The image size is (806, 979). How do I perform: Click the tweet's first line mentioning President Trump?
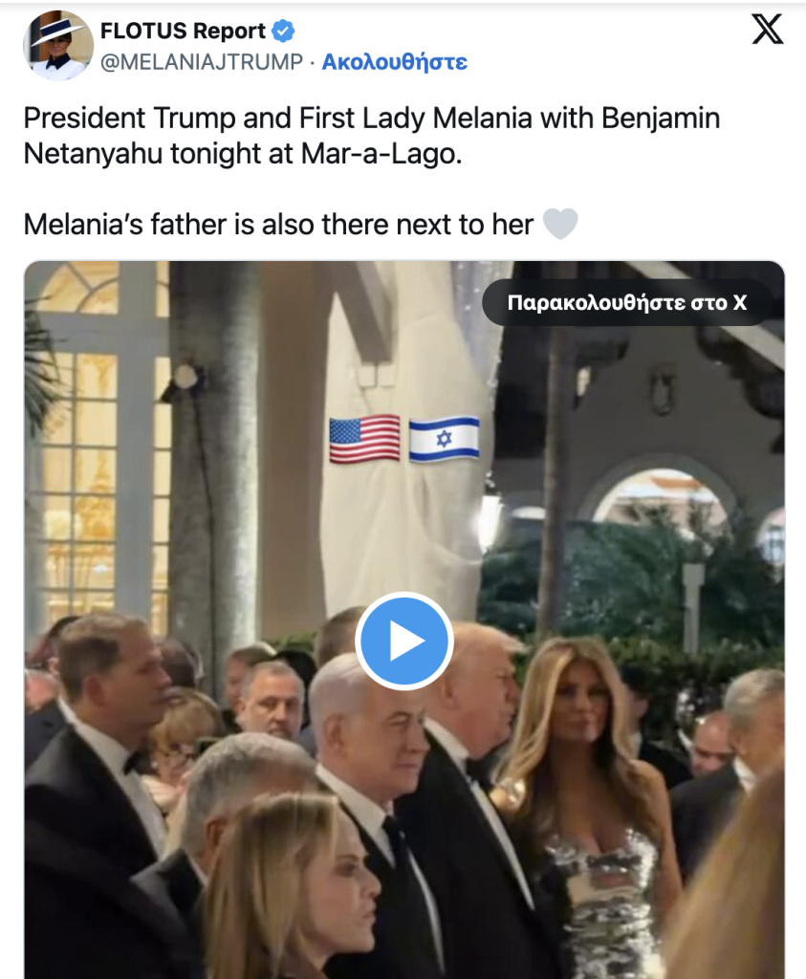(372, 118)
